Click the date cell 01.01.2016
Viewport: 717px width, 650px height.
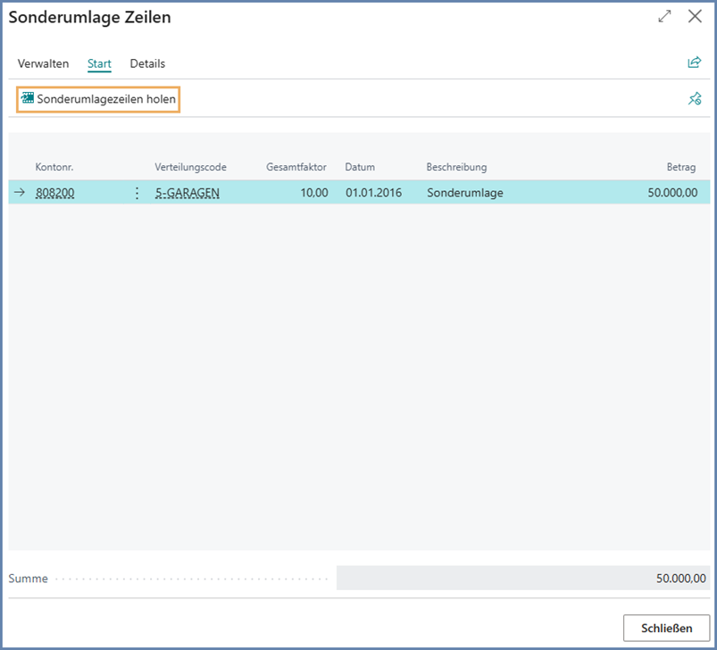[x=372, y=193]
